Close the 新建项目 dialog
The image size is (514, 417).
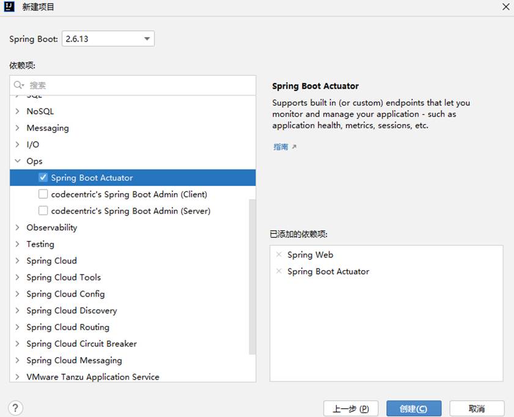click(506, 7)
